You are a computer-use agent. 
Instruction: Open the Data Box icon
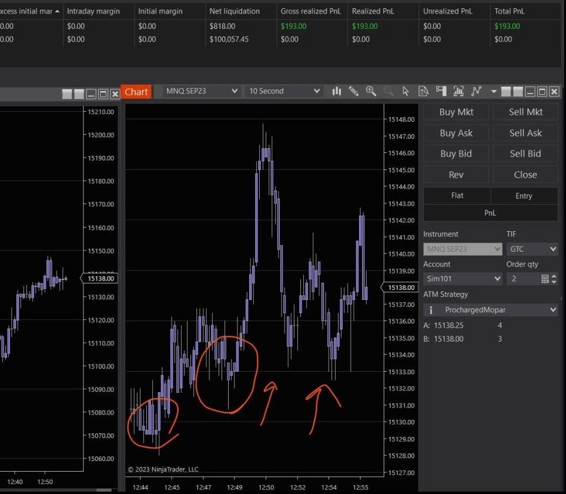coord(423,91)
